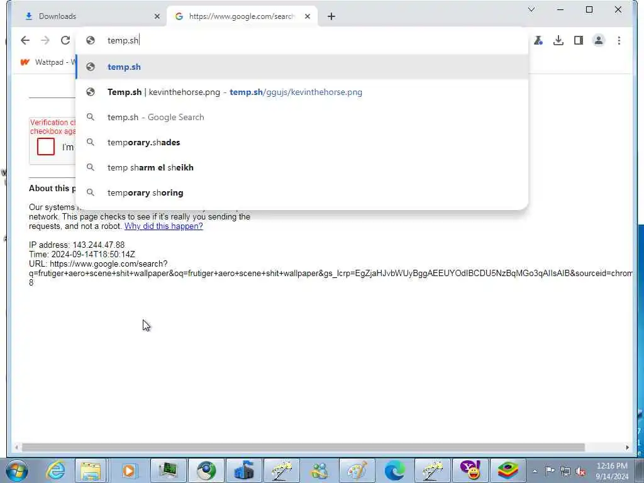Open the Windows Live Messenger people icon
The image size is (644, 483).
pyautogui.click(x=319, y=470)
